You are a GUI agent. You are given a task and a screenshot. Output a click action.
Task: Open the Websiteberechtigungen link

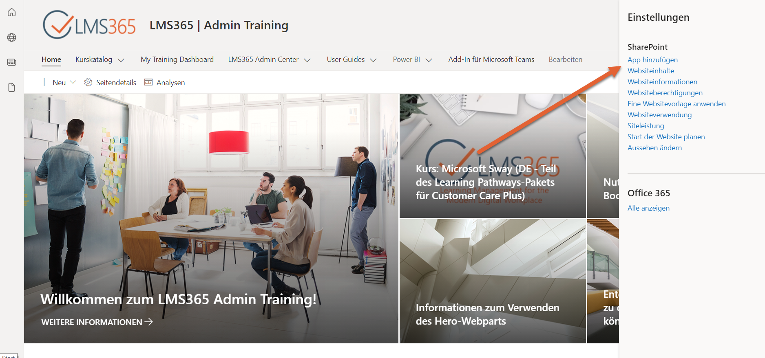(x=665, y=93)
